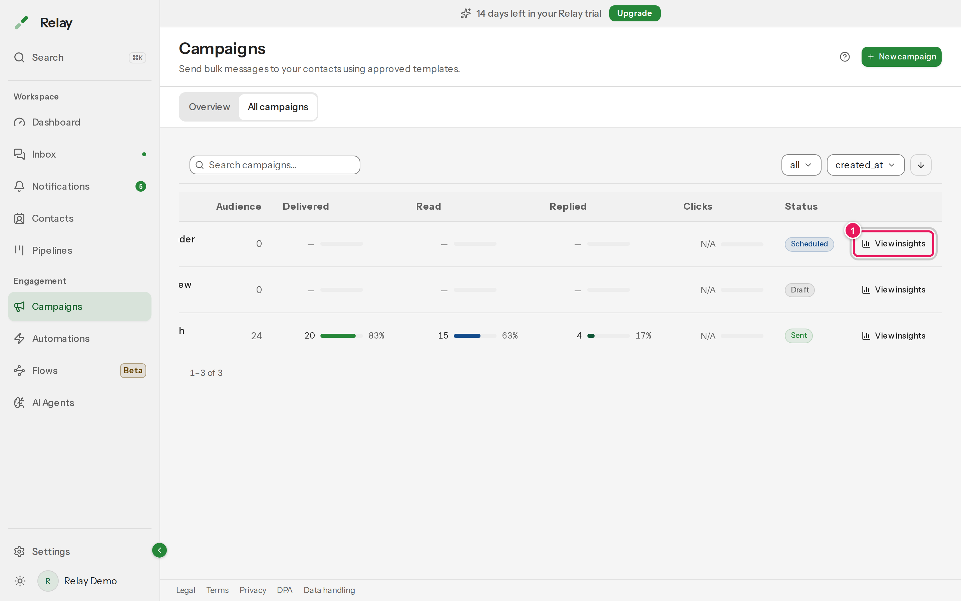Screen dimensions: 961x601
Task: Click the Beta badge next to Flows
Action: pyautogui.click(x=133, y=371)
